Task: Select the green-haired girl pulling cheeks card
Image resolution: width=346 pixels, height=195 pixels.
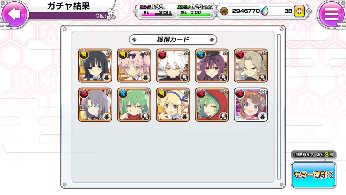Action: pos(134,105)
